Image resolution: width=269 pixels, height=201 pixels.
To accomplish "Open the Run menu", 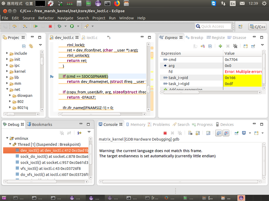I will coord(112,18).
